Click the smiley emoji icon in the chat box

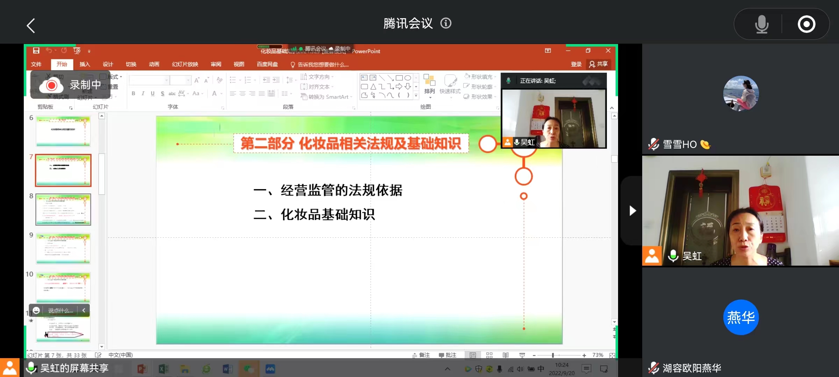36,310
